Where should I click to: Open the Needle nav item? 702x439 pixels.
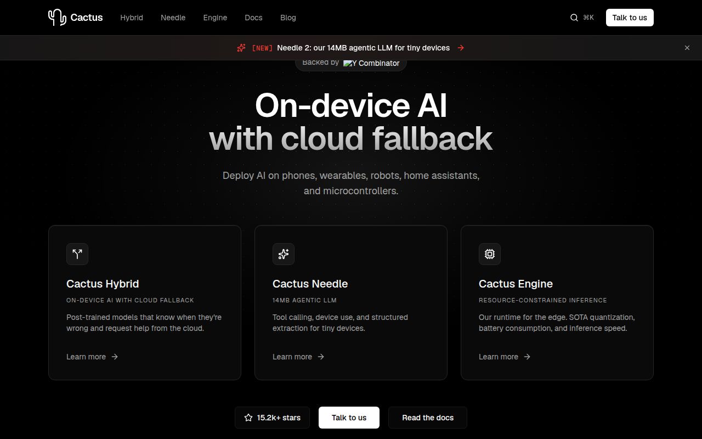coord(173,18)
